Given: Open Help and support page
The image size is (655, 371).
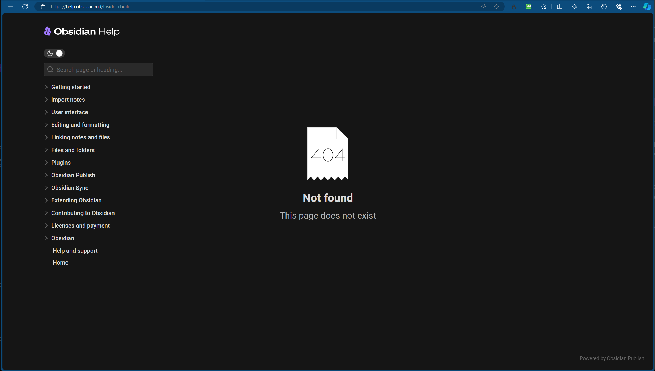Looking at the screenshot, I should 75,251.
